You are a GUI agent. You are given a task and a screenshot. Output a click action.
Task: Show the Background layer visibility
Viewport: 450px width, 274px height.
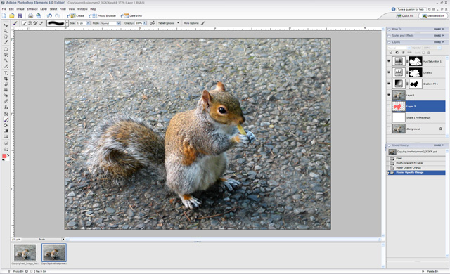[389, 129]
